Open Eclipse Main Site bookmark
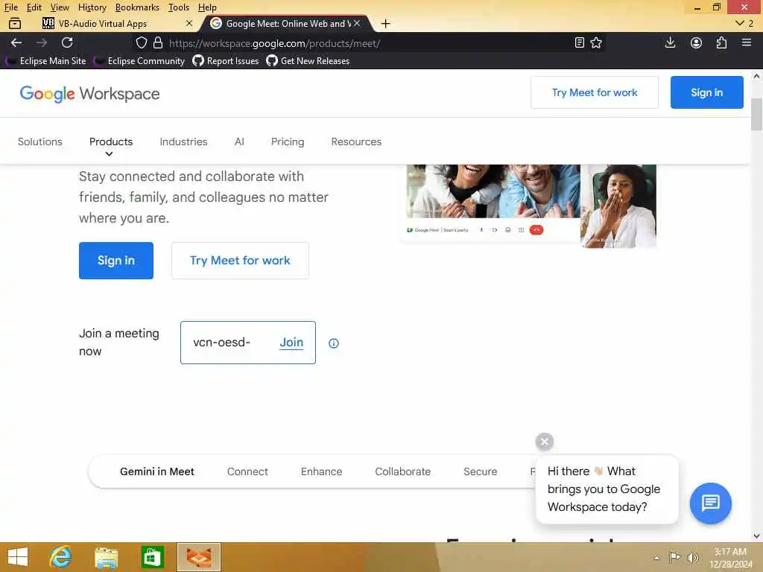The image size is (763, 572). [46, 61]
